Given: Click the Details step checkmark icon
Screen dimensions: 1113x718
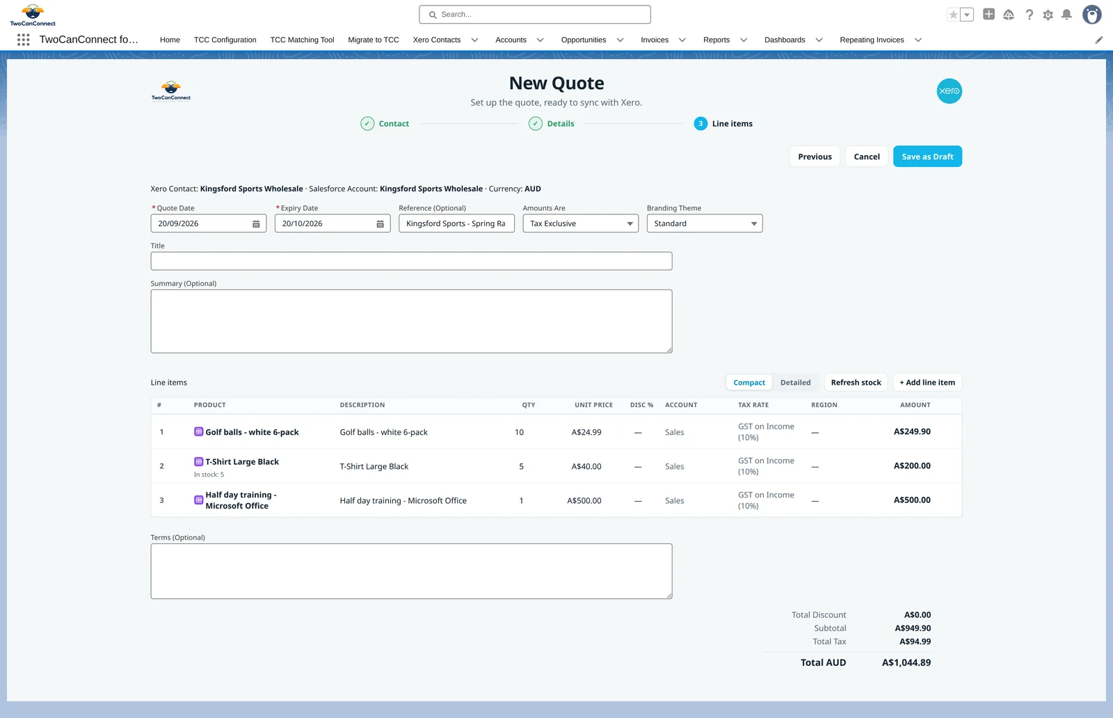Looking at the screenshot, I should pyautogui.click(x=536, y=124).
